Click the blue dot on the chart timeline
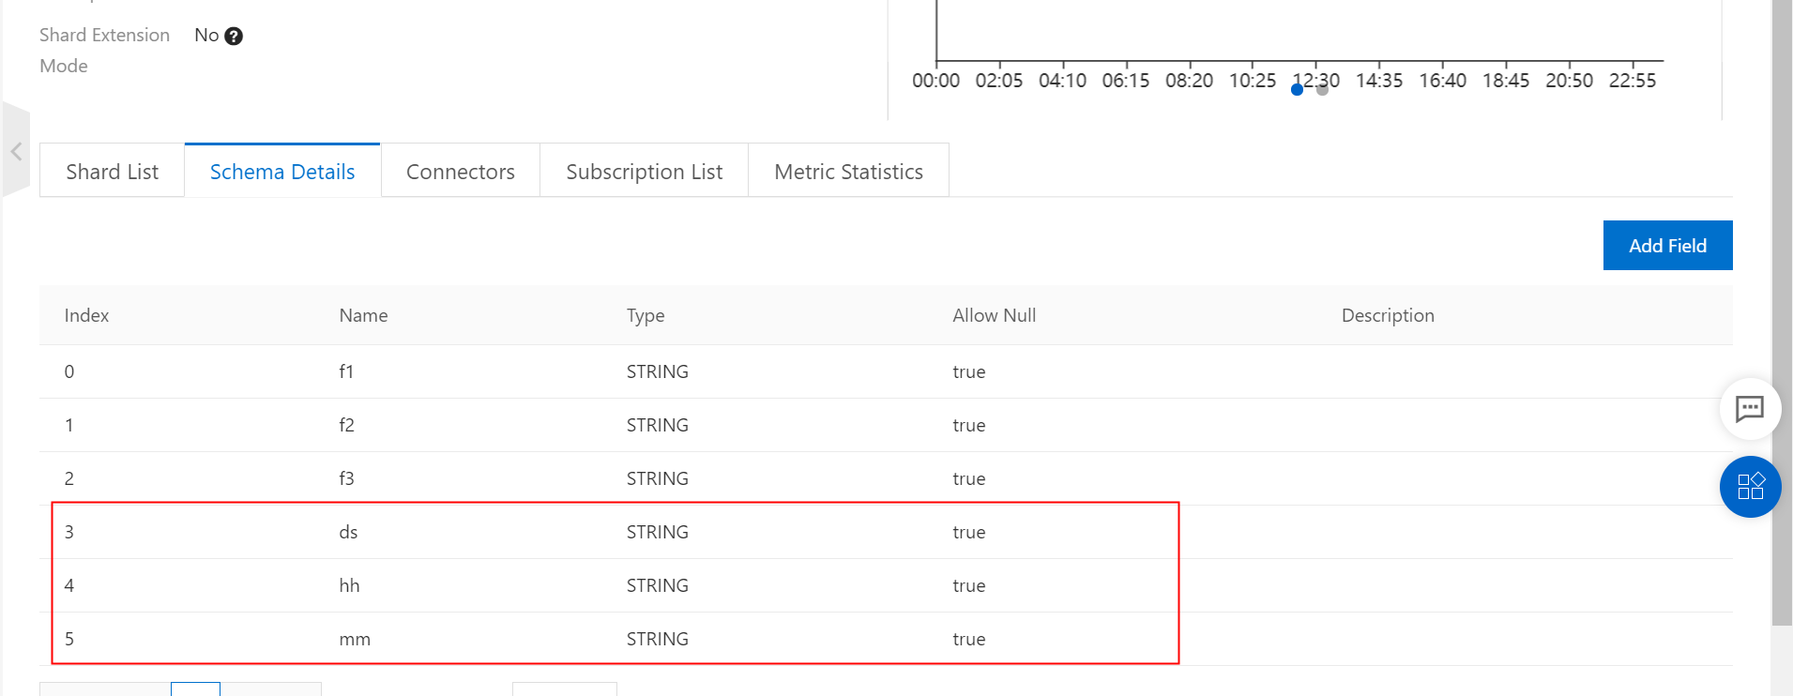Viewport: 1793px width, 696px height. [1297, 90]
